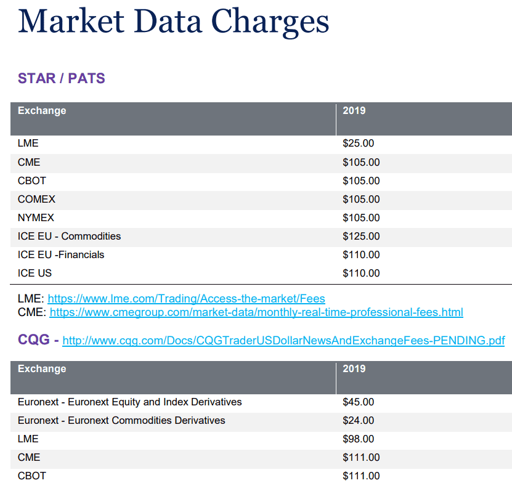Image resolution: width=512 pixels, height=483 pixels.
Task: Click the purple CQG heading text
Action: point(35,339)
